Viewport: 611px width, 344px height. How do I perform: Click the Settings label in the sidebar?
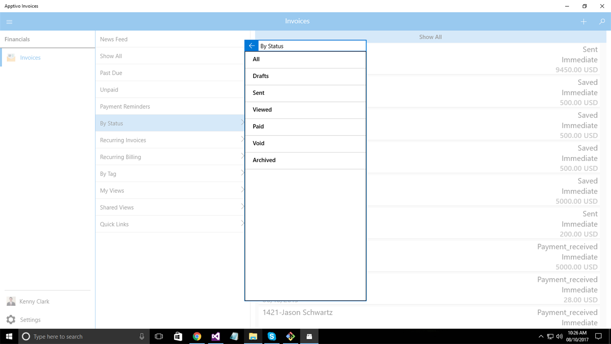(31, 320)
